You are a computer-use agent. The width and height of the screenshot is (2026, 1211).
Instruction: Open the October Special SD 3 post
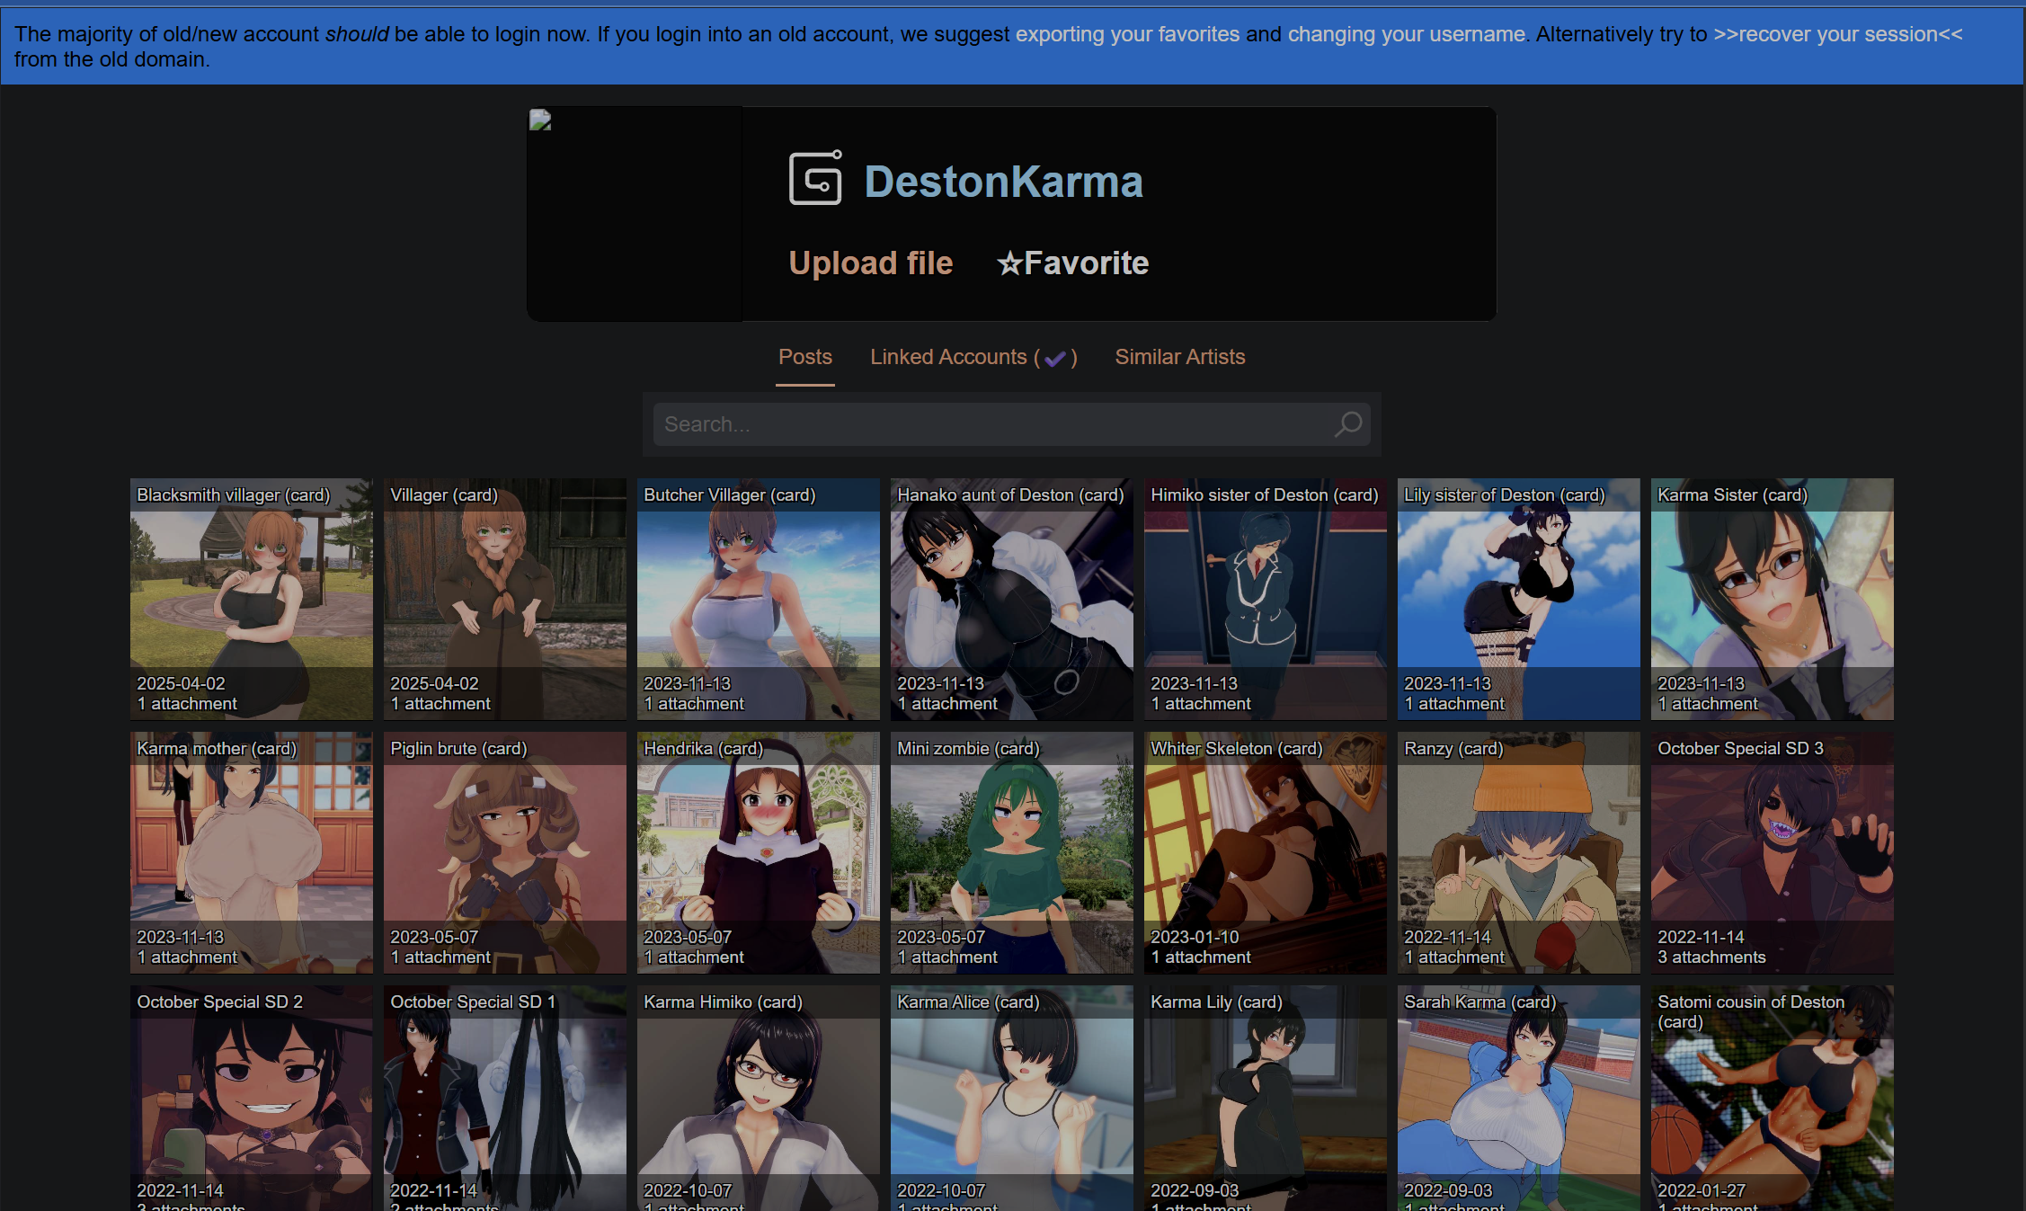pos(1772,852)
